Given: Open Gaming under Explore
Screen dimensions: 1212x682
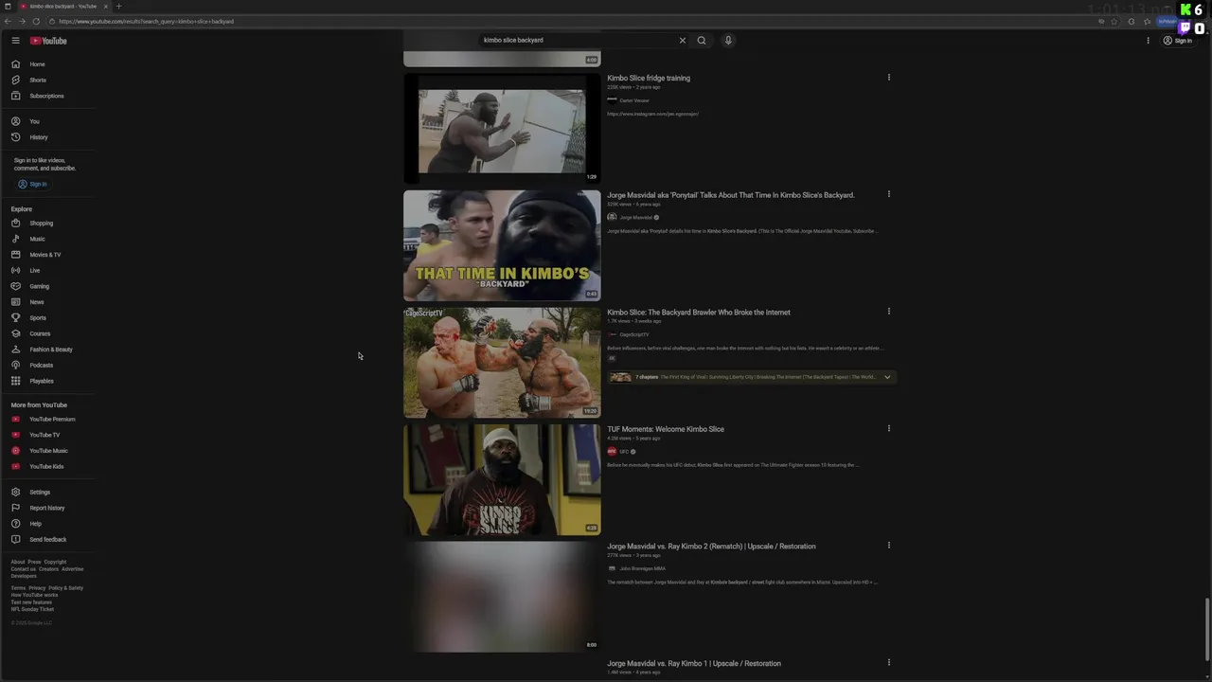Looking at the screenshot, I should [47, 286].
